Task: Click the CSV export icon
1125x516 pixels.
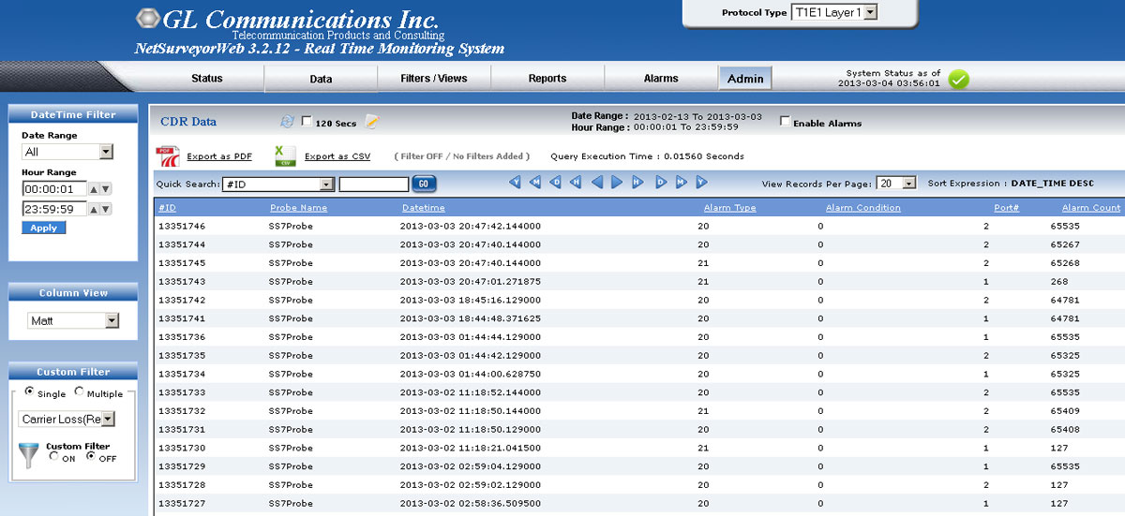Action: [x=285, y=156]
